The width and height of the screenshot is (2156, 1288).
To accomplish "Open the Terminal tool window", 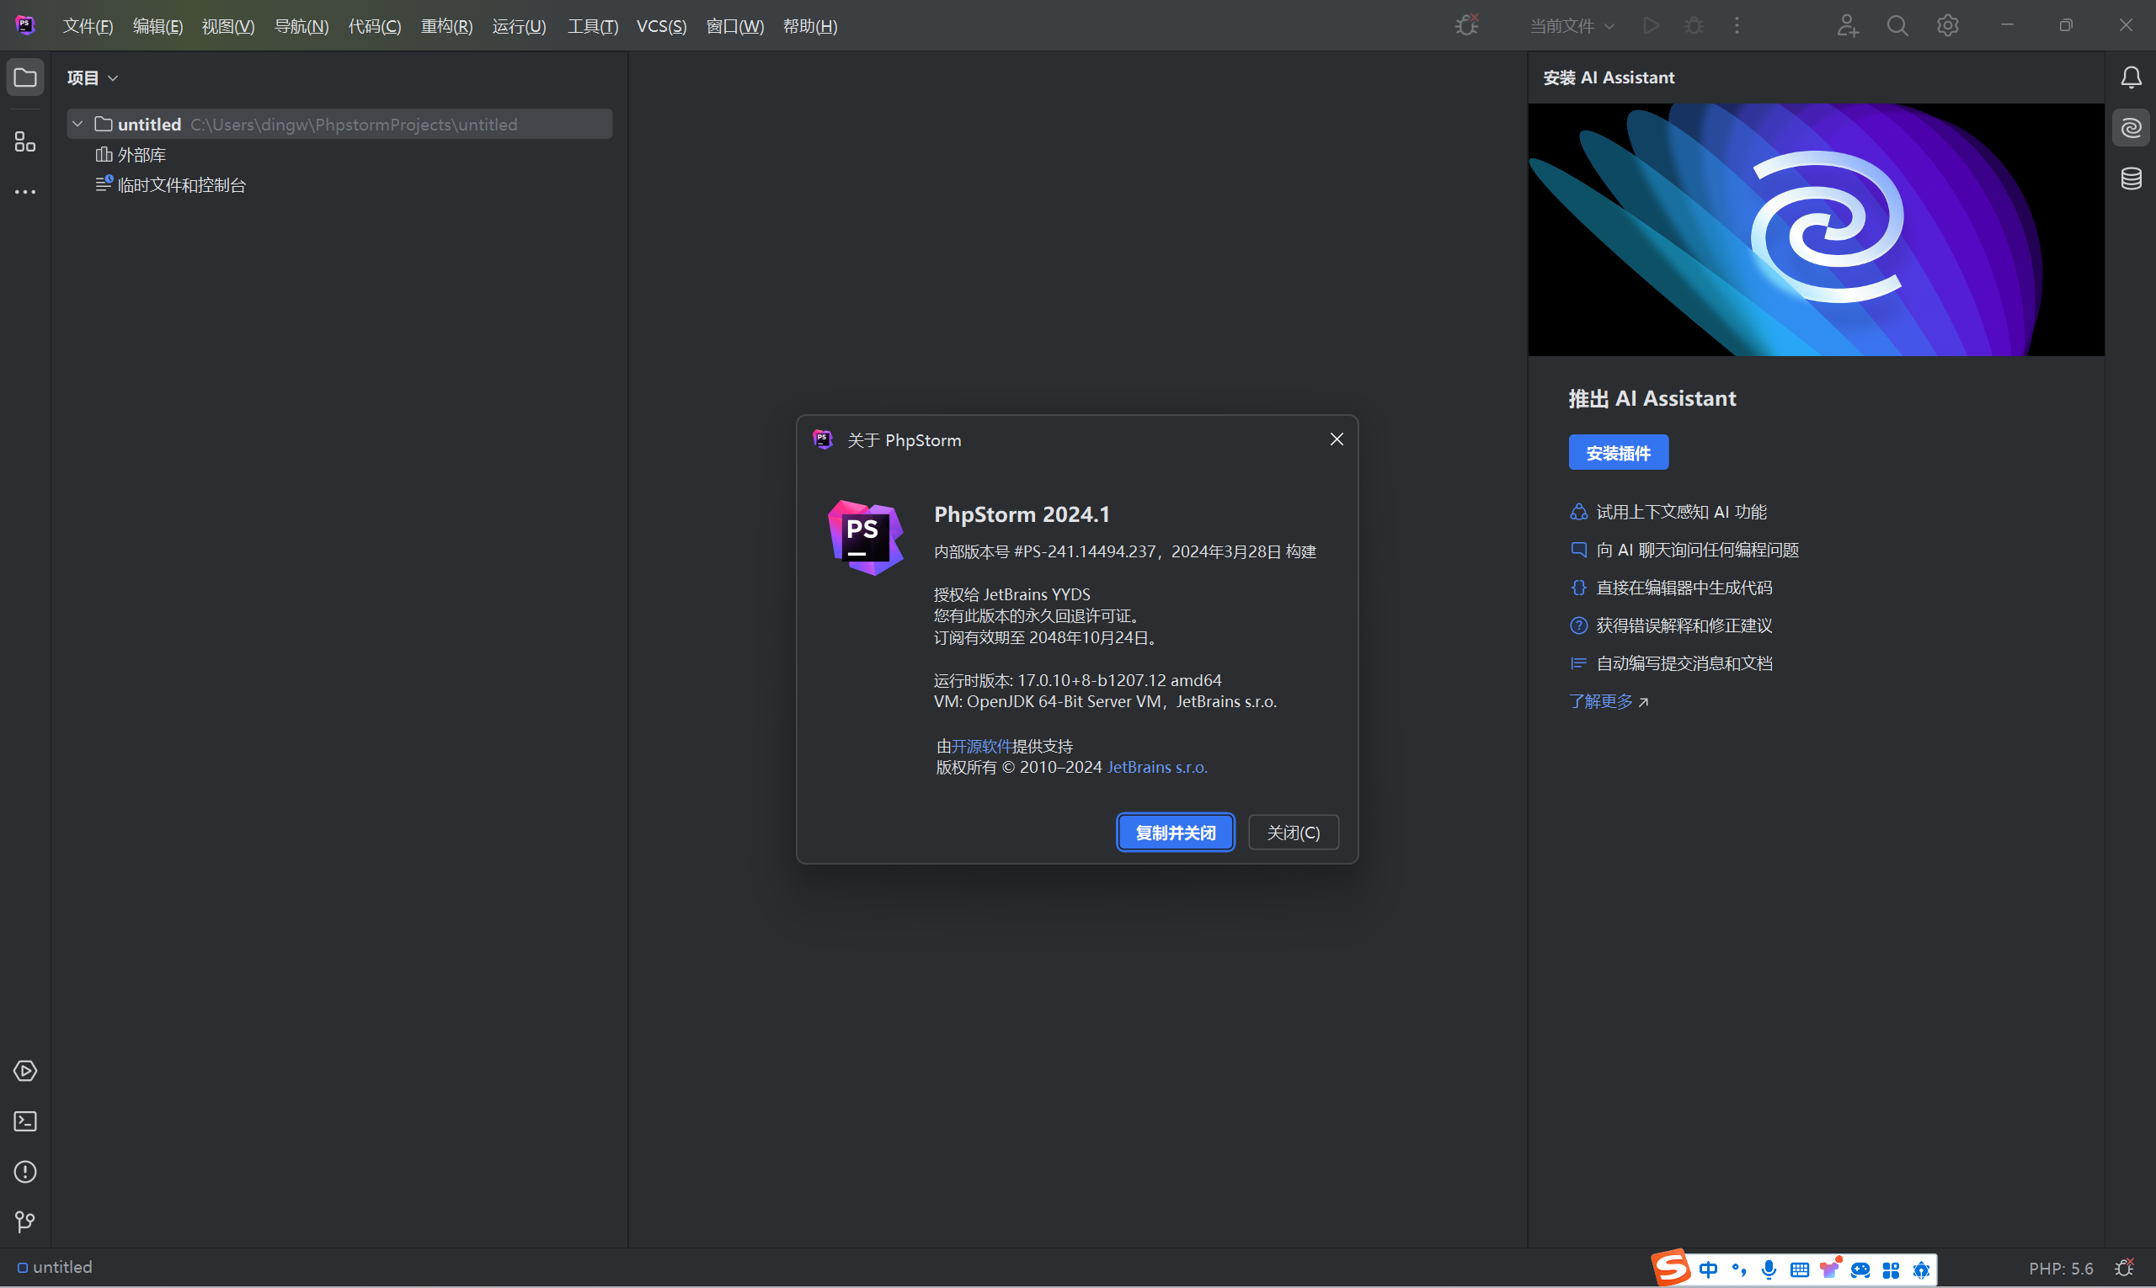I will coord(25,1121).
